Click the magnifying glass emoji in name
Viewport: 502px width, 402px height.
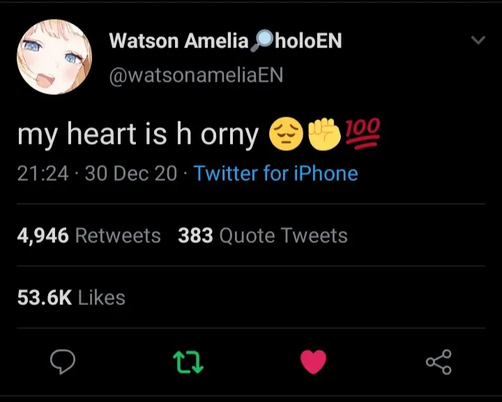(261, 40)
